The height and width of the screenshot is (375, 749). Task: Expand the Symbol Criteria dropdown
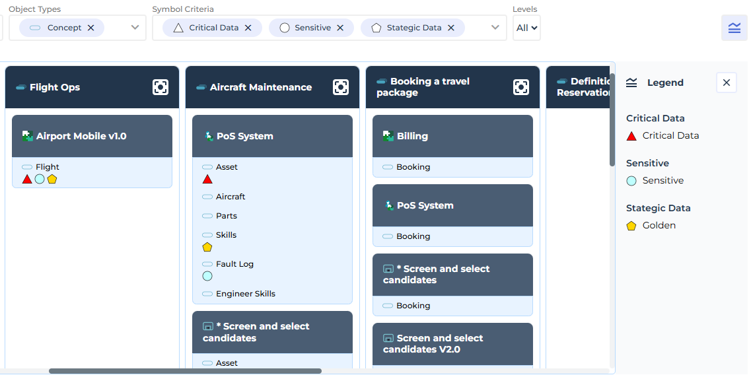(495, 28)
